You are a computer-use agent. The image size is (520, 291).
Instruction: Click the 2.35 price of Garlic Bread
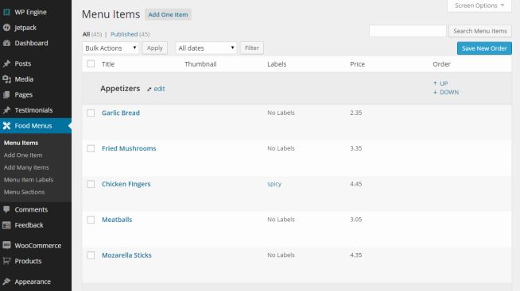click(x=356, y=113)
